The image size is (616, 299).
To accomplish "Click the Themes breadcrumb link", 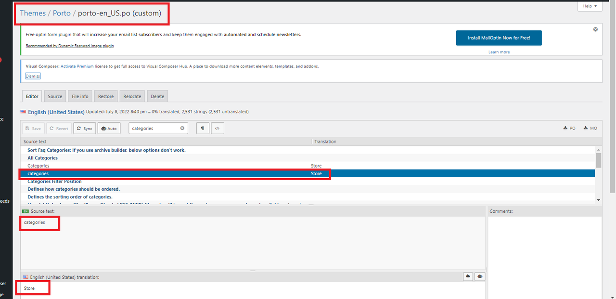I will click(33, 13).
